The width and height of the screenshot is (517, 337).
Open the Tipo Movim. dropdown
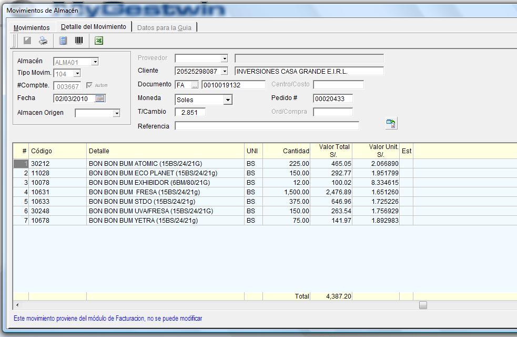77,73
